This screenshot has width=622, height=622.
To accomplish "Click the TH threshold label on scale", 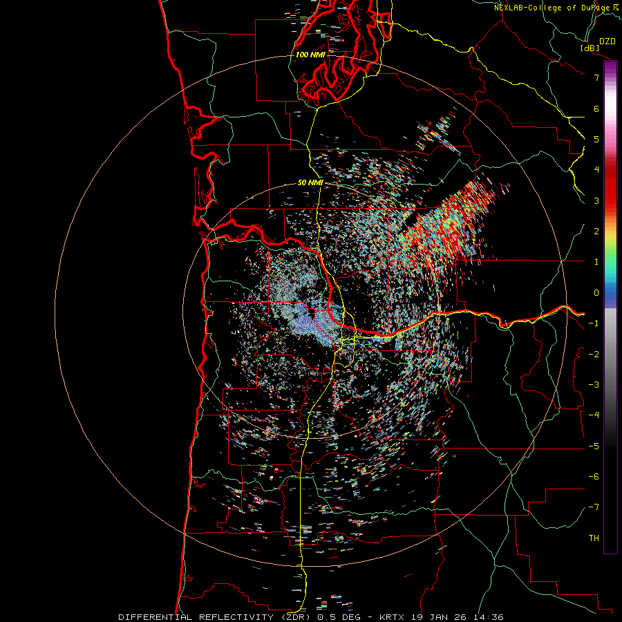I will click(594, 538).
